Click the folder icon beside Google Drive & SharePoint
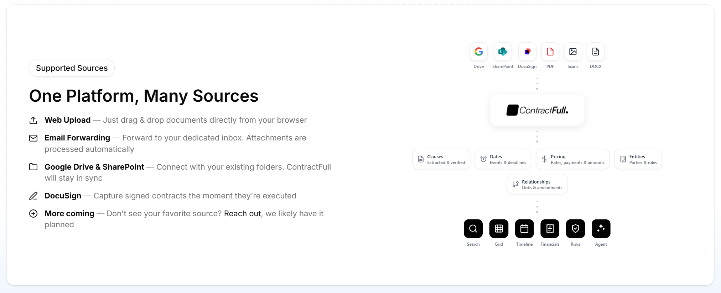This screenshot has height=293, width=721. click(x=33, y=167)
